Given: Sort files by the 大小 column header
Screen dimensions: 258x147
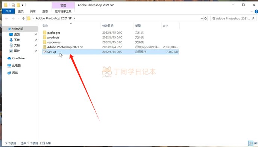Looking at the screenshot, I should (x=165, y=25).
